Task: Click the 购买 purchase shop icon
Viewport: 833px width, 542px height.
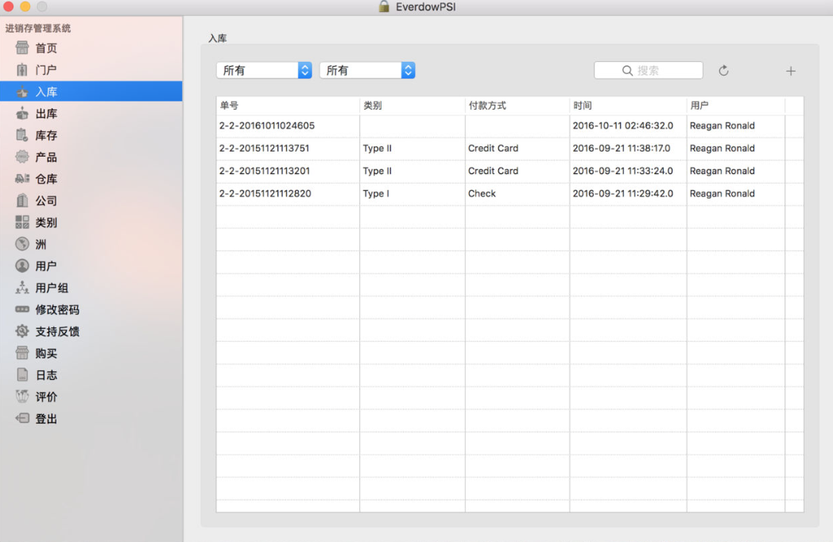Action: click(22, 353)
